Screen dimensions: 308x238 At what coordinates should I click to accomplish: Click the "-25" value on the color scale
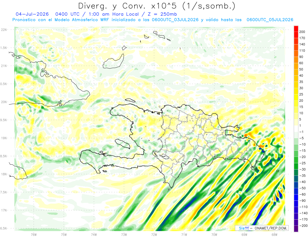click(303, 163)
